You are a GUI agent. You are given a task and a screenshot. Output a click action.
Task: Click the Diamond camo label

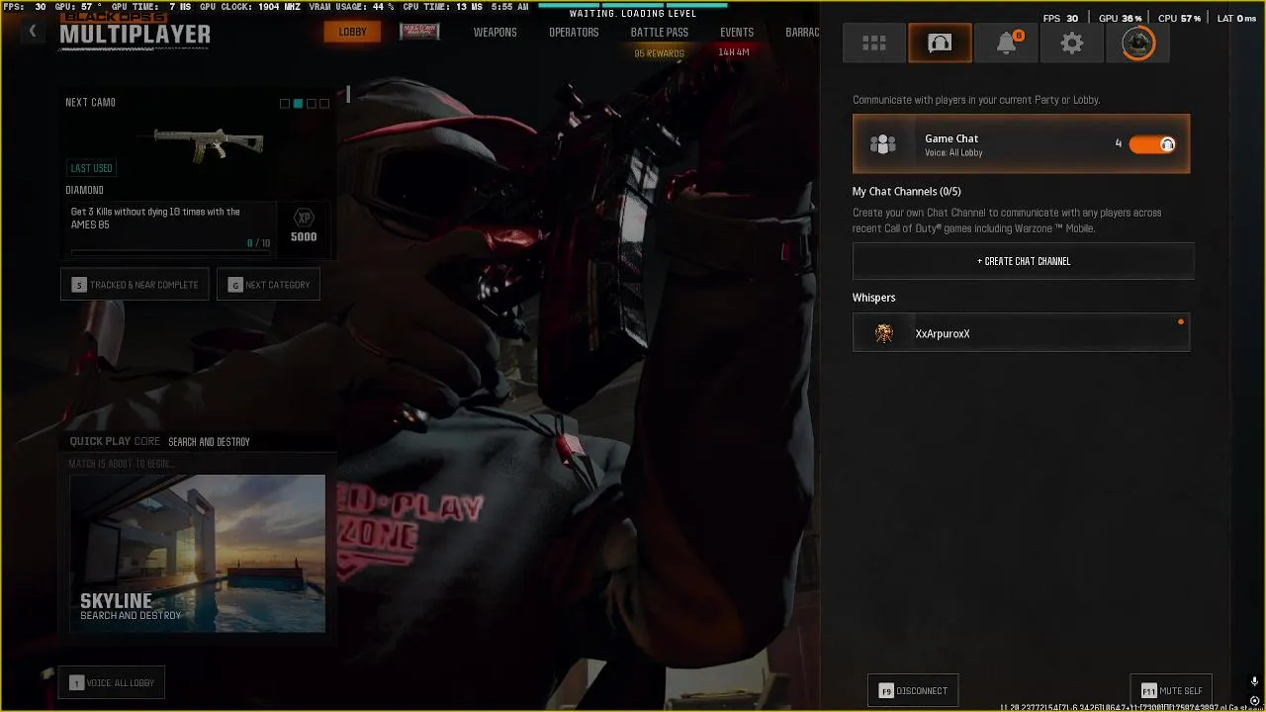[x=84, y=190]
